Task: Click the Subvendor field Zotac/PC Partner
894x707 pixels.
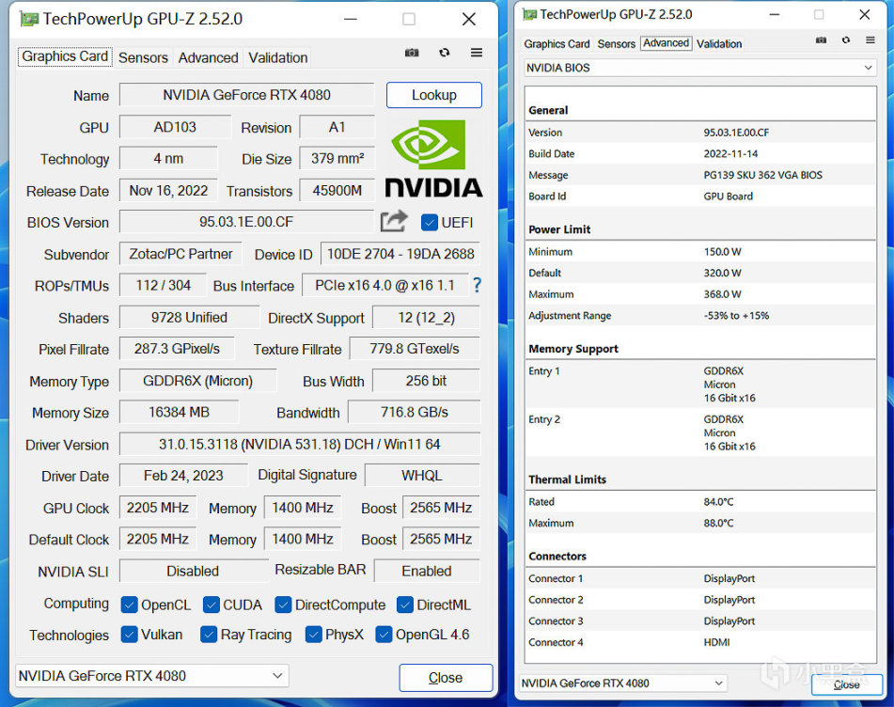Action: (180, 254)
